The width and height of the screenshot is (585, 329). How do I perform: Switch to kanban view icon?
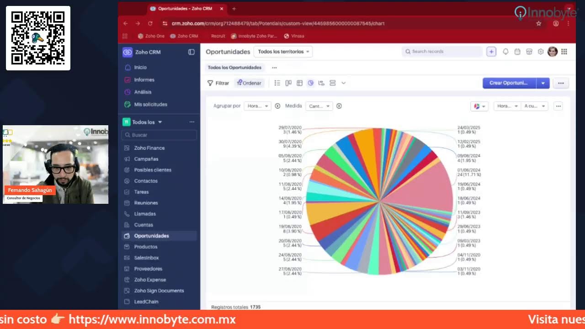pos(288,83)
